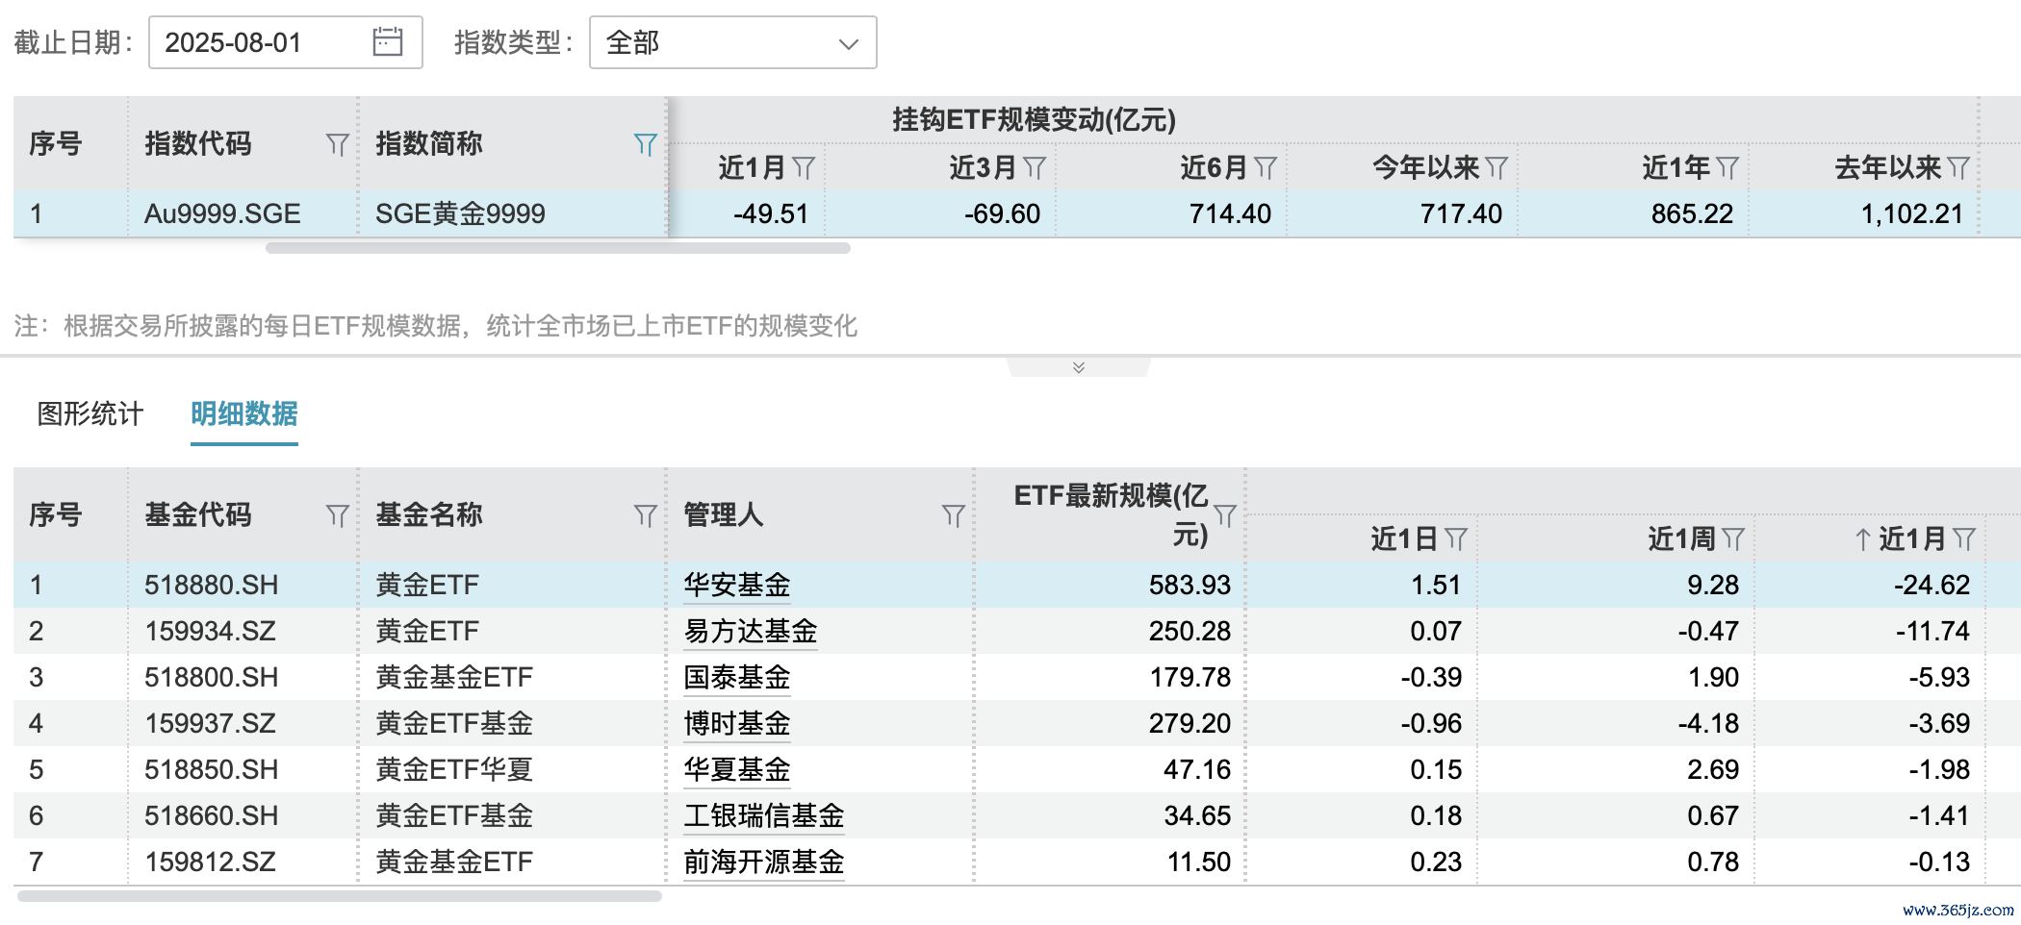Image resolution: width=2021 pixels, height=925 pixels.
Task: Select the Au9999.SGE index row
Action: (222, 213)
